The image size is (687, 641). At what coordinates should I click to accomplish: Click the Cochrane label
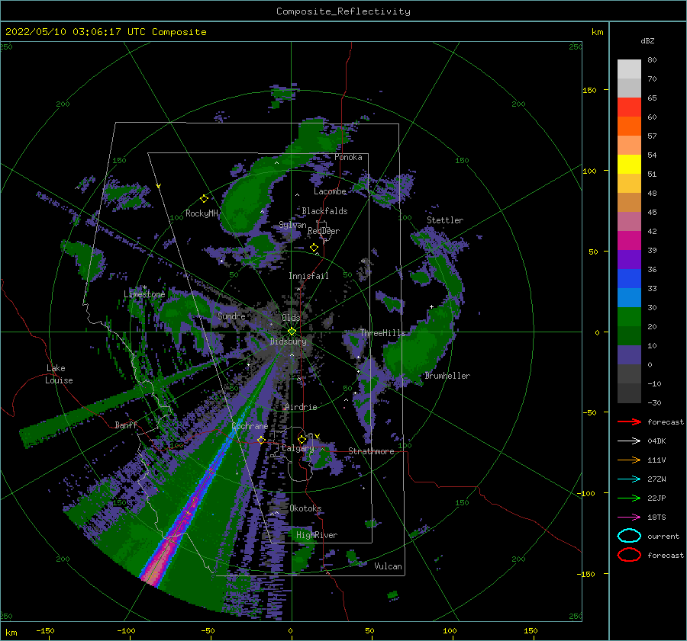[250, 426]
